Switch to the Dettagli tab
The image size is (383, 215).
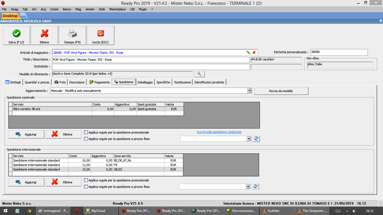pos(13,82)
